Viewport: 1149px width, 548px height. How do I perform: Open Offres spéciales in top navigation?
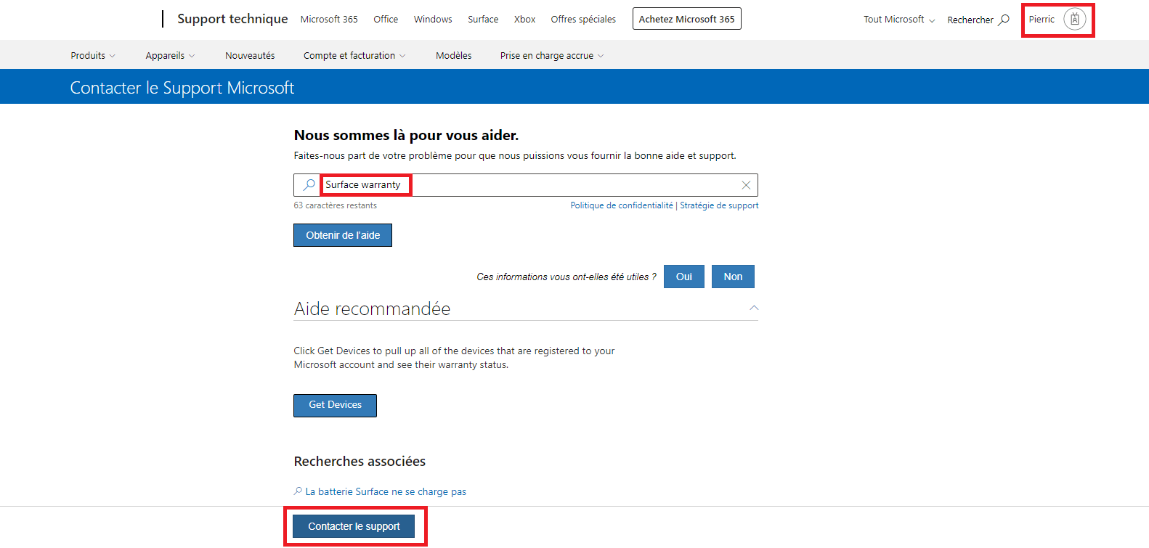coord(583,20)
